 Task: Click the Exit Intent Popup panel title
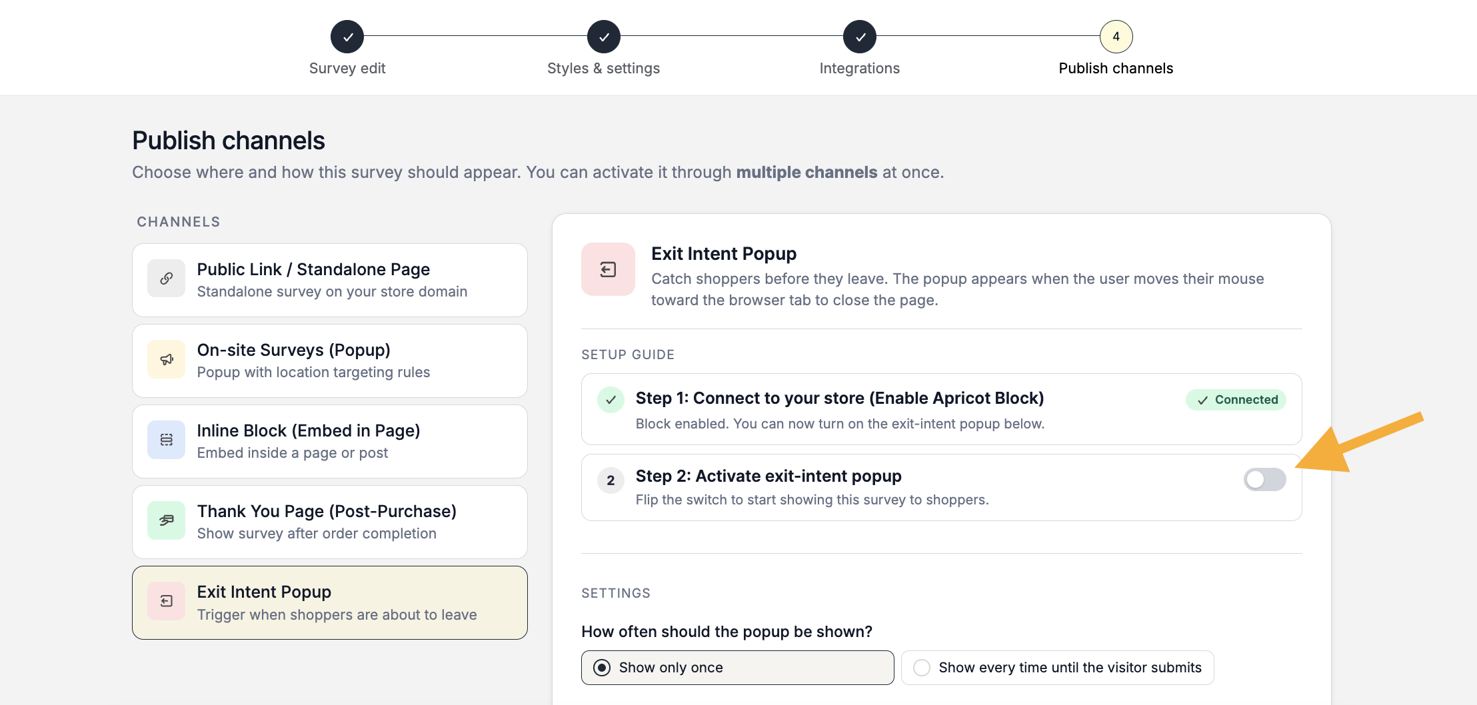pyautogui.click(x=724, y=254)
